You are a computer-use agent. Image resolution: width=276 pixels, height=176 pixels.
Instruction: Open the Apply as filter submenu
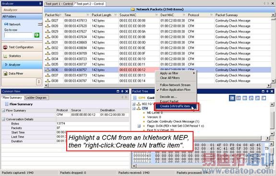[x=176, y=73]
